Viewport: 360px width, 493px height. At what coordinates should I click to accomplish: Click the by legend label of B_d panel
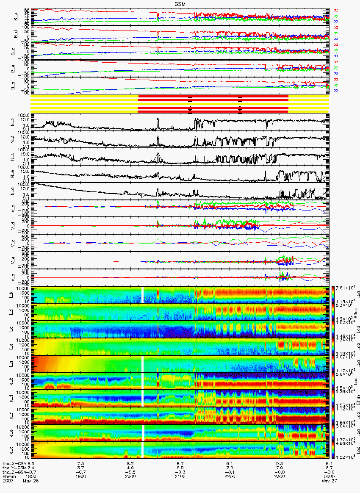click(x=336, y=33)
